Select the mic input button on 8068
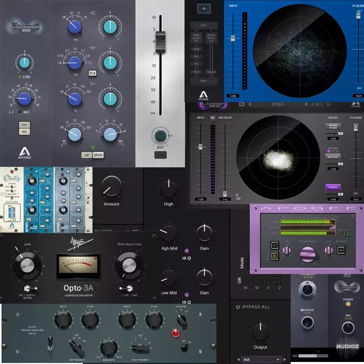 tap(24, 131)
